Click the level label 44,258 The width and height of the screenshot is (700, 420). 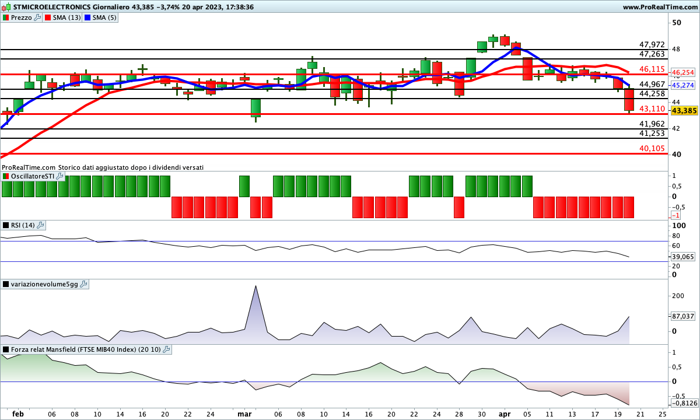click(652, 93)
